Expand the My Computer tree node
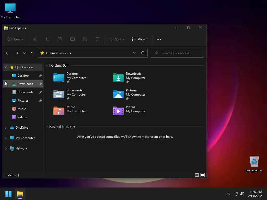This screenshot has height=200, width=267. 6,138
